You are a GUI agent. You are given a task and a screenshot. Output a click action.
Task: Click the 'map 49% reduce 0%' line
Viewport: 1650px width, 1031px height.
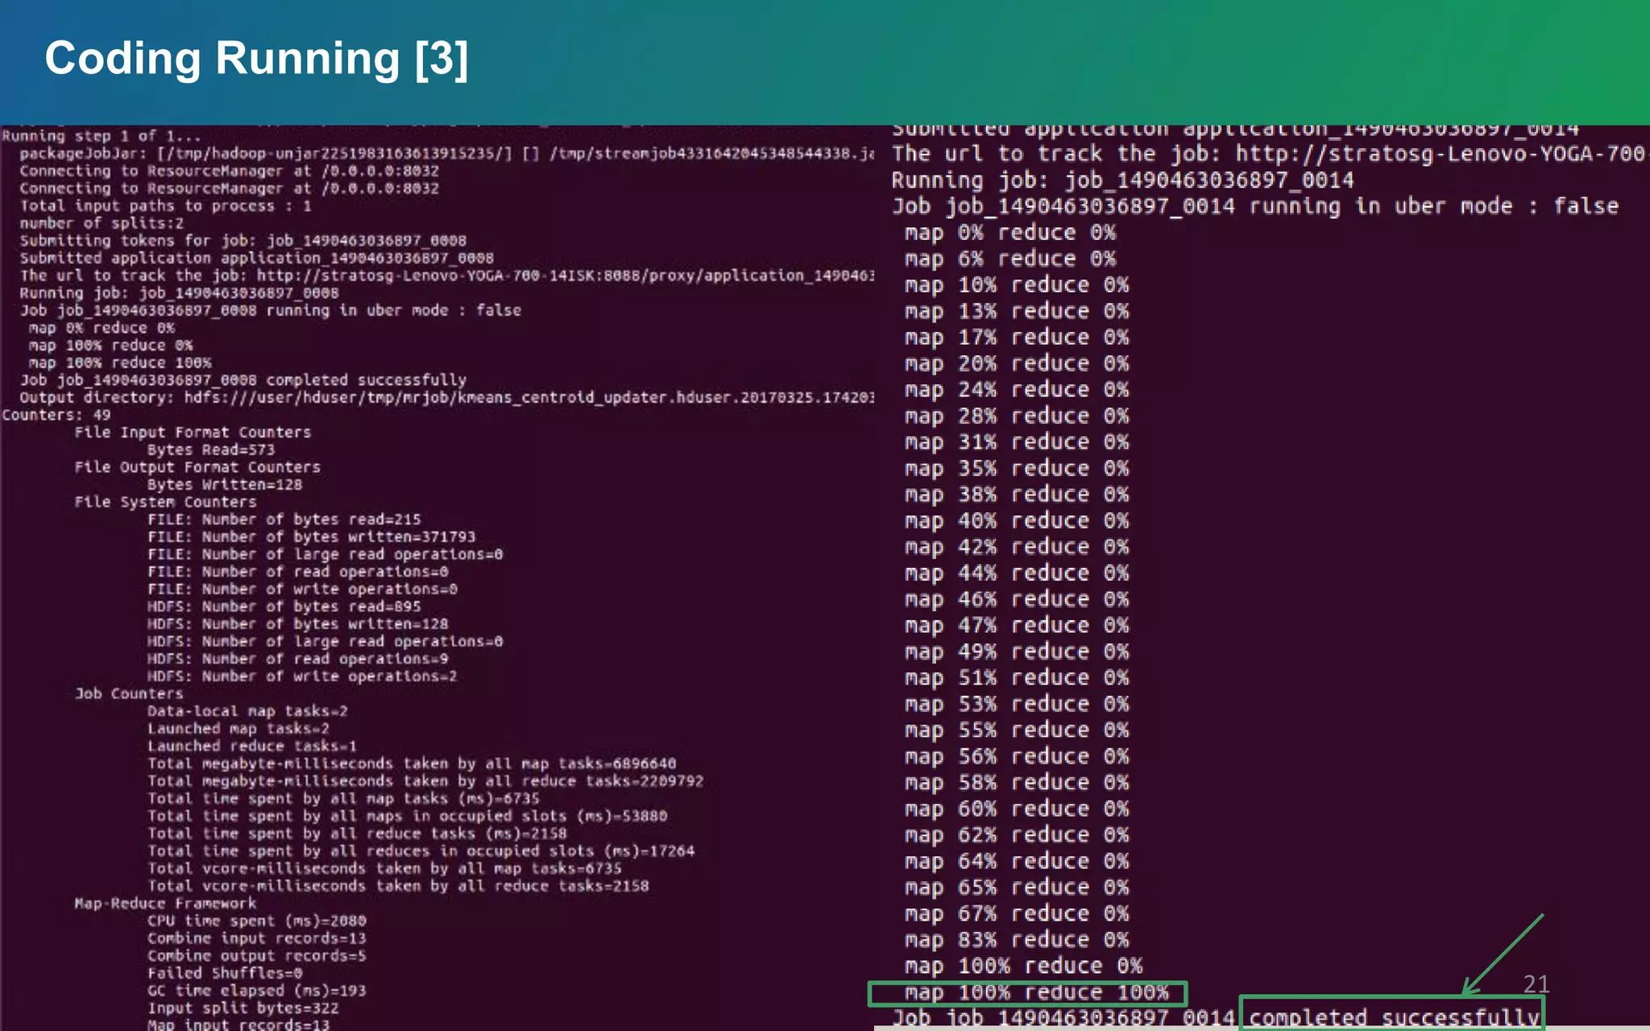tap(1017, 652)
